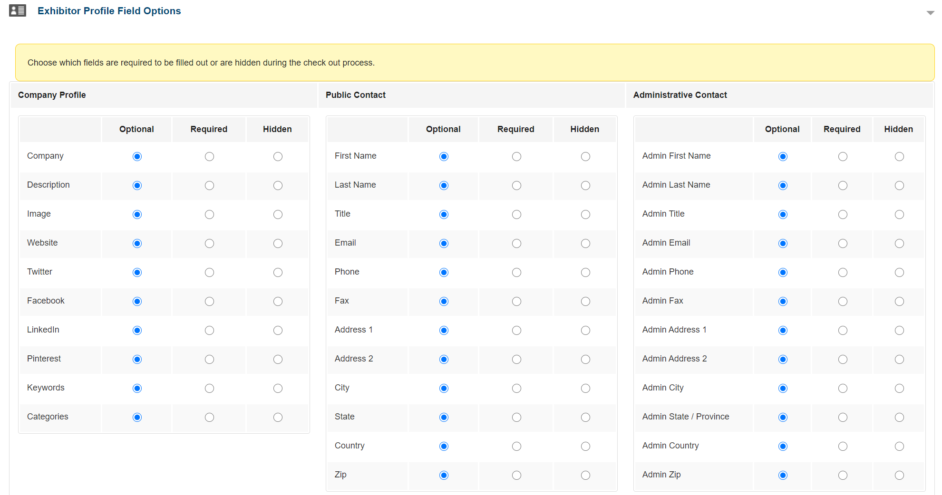
Task: Hide the Public Contact Title field
Action: point(585,215)
